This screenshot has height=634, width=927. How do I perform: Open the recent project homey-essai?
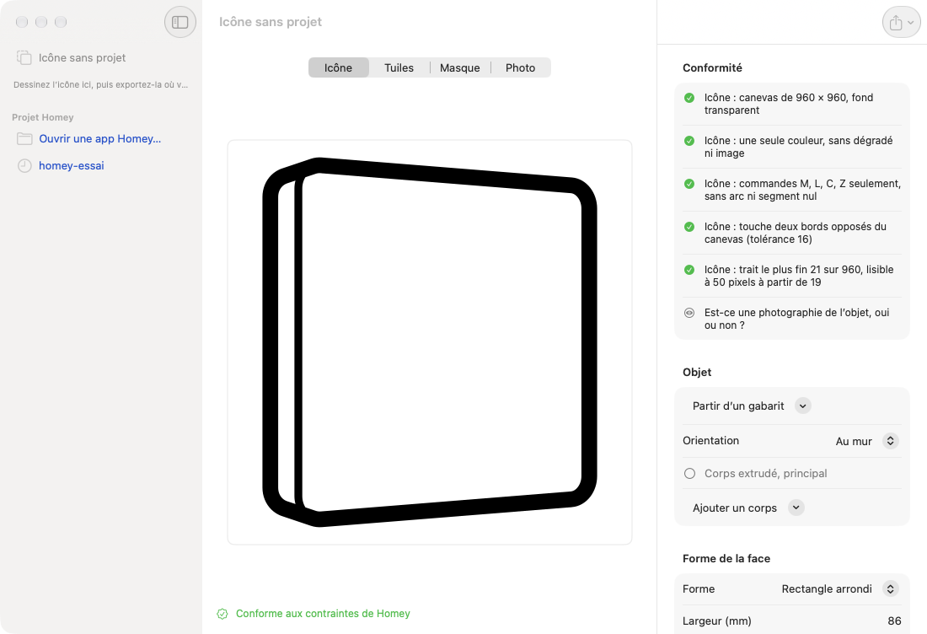tap(72, 165)
